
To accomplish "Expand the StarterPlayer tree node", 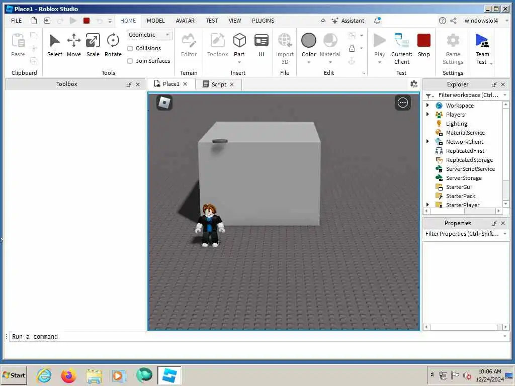I will pos(427,205).
